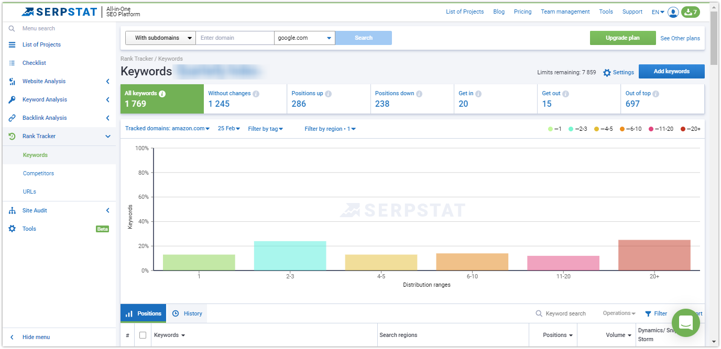Open the Team management link

click(x=565, y=12)
